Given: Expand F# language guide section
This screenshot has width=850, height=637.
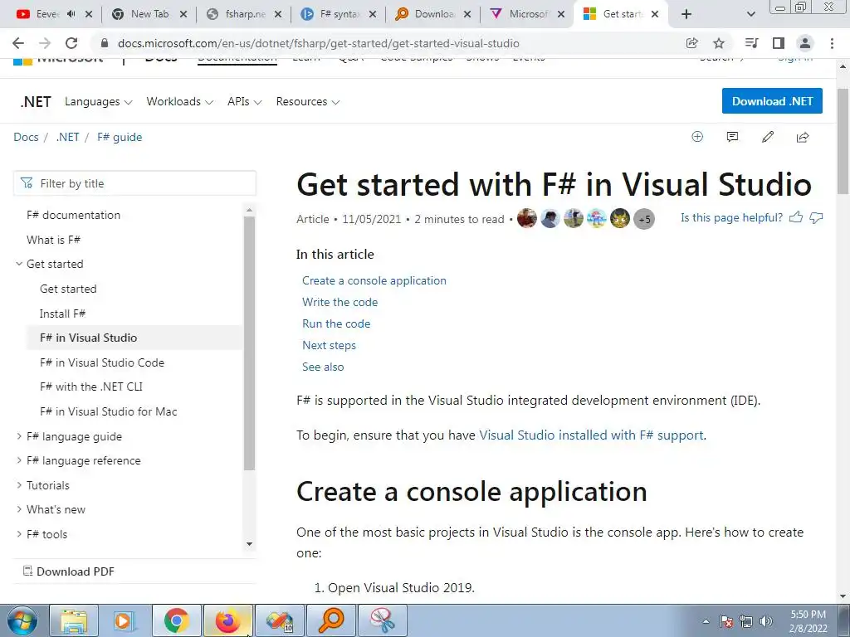Looking at the screenshot, I should pyautogui.click(x=19, y=436).
